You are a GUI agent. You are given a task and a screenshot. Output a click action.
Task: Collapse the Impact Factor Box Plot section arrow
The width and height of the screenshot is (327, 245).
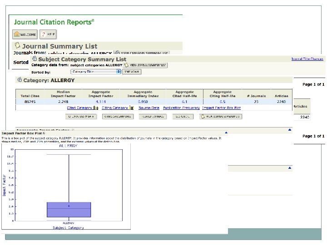click(x=226, y=132)
